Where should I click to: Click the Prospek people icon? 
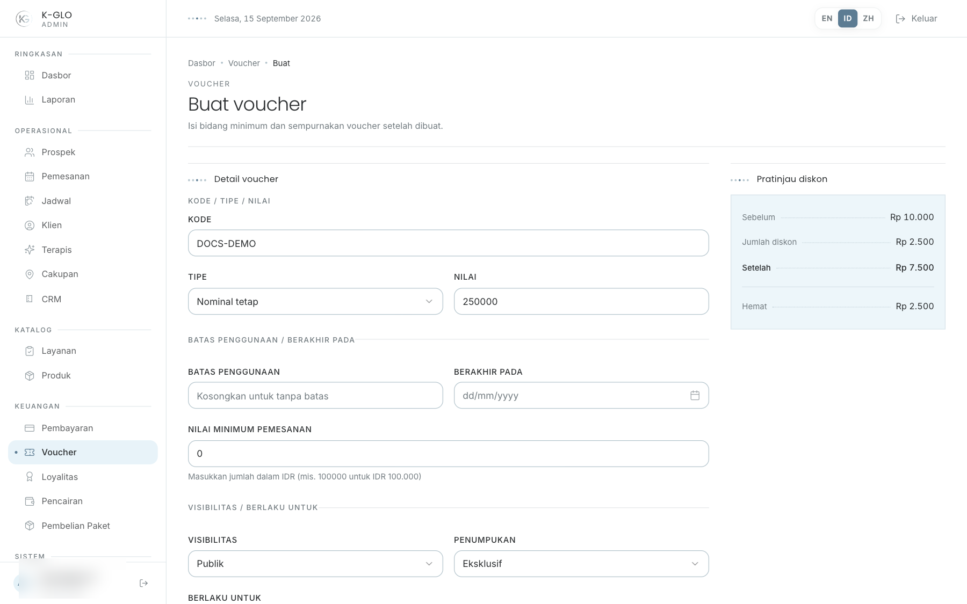click(x=30, y=152)
